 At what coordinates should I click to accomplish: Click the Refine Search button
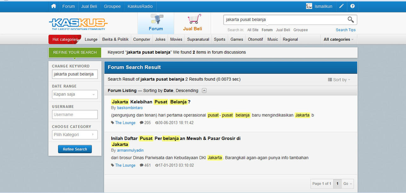tap(75, 149)
